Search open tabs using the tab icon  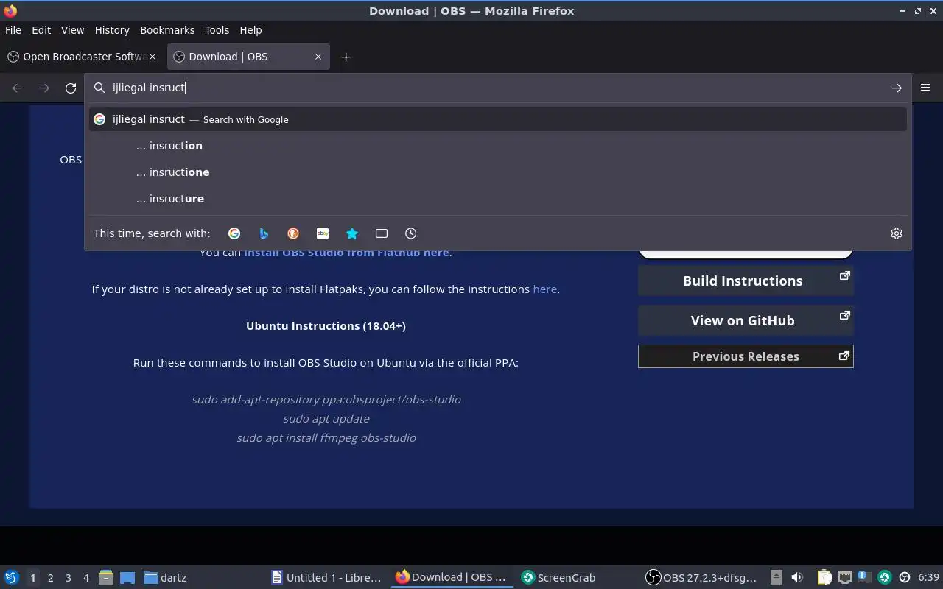[382, 233]
